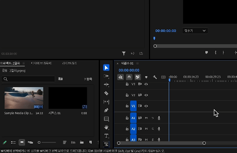Select 프로젝트: 2일차 tab

tap(10, 63)
